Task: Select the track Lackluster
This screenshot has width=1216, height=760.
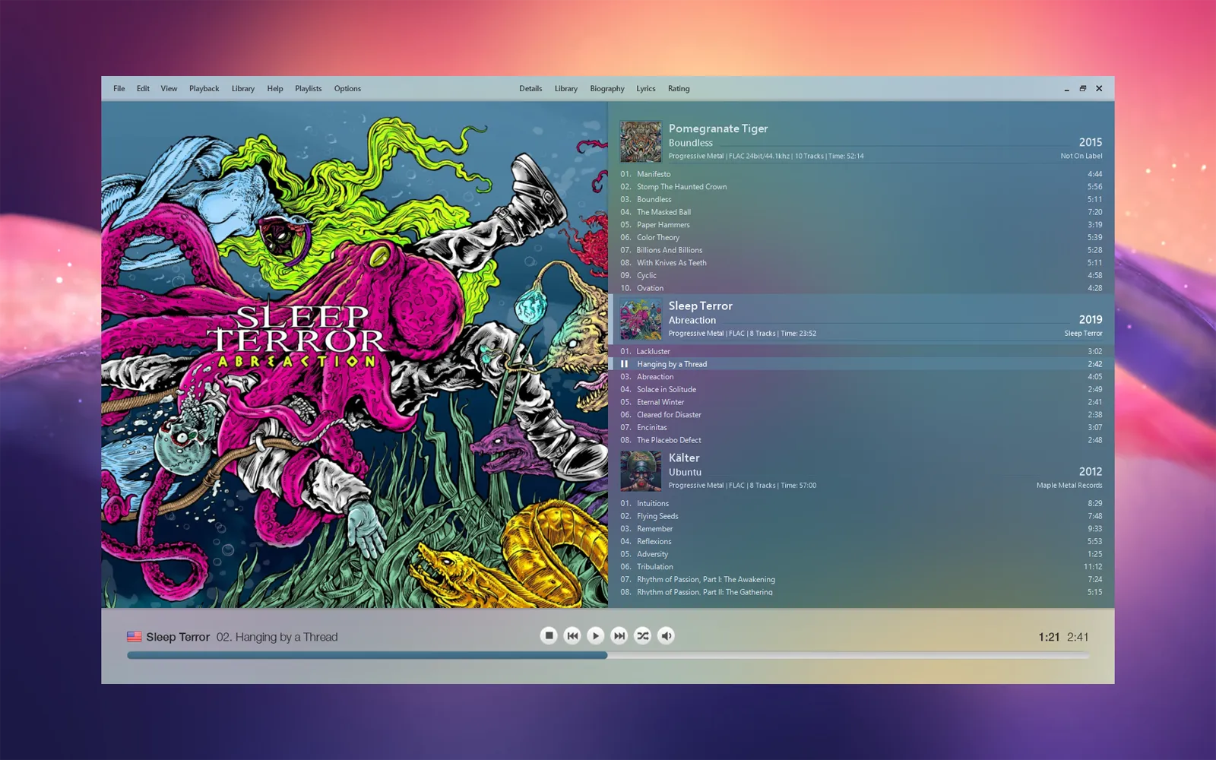Action: point(861,351)
